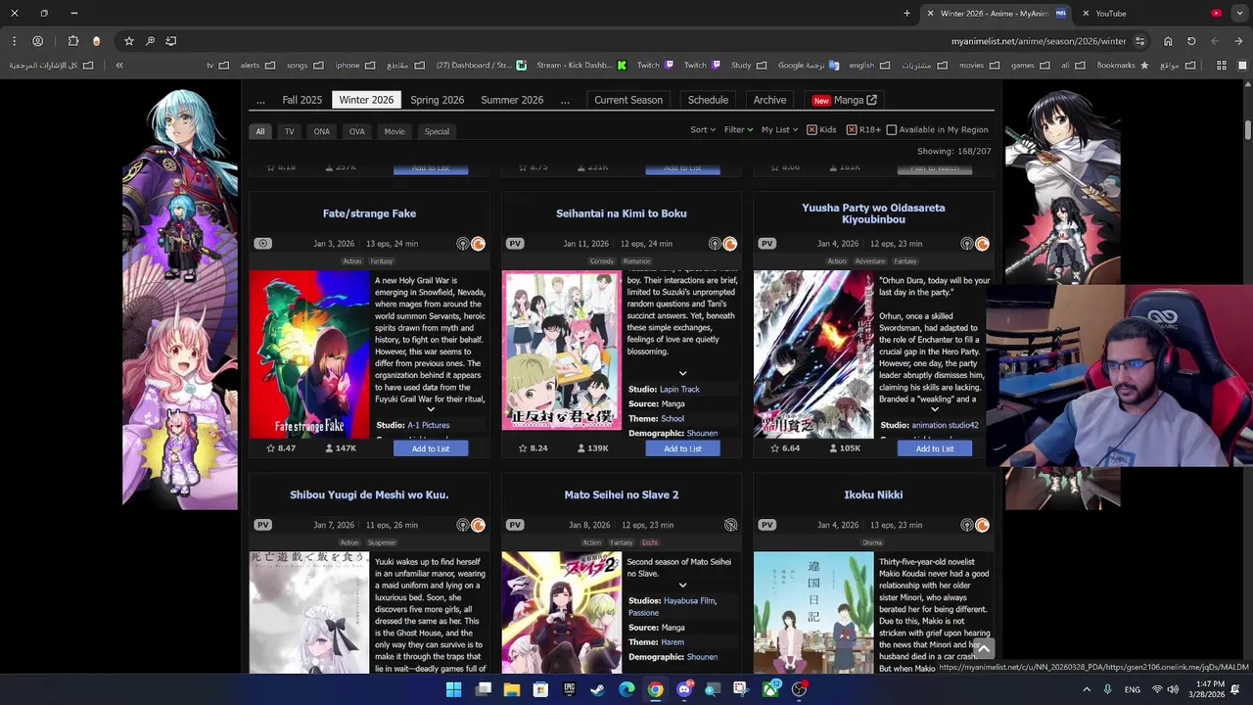Open Fate/strange Fake title link
1253x705 pixels.
tap(369, 213)
